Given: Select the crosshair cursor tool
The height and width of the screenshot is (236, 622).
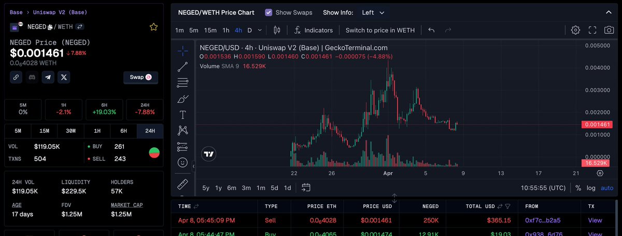Looking at the screenshot, I should point(182,51).
